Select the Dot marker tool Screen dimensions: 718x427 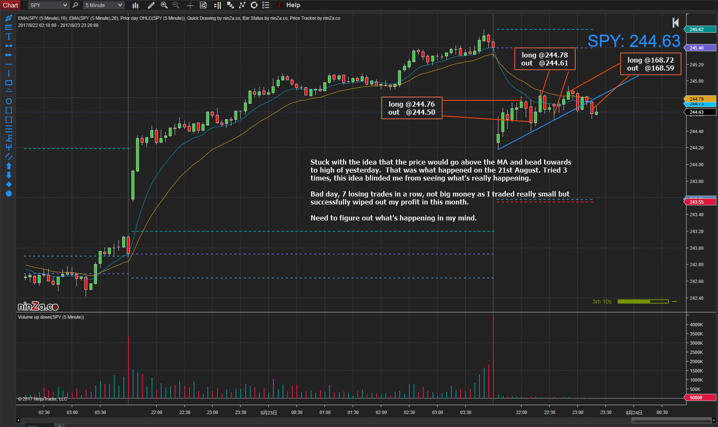point(8,194)
